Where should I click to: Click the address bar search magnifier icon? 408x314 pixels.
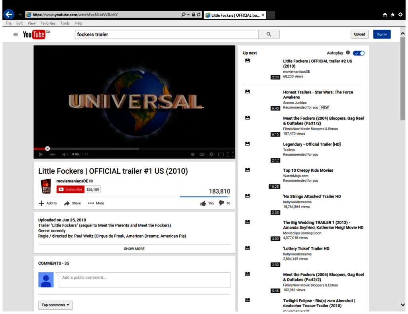(x=183, y=15)
